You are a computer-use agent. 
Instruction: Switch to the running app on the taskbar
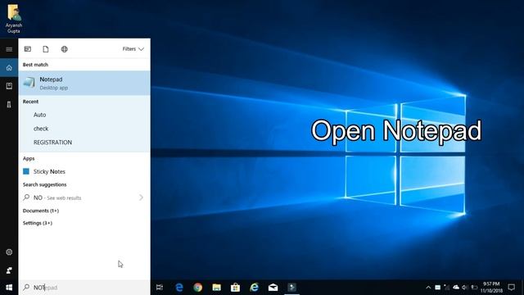tap(291, 288)
